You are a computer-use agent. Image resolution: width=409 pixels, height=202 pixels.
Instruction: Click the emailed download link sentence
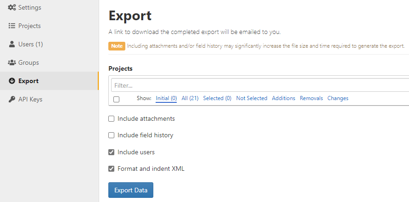195,32
